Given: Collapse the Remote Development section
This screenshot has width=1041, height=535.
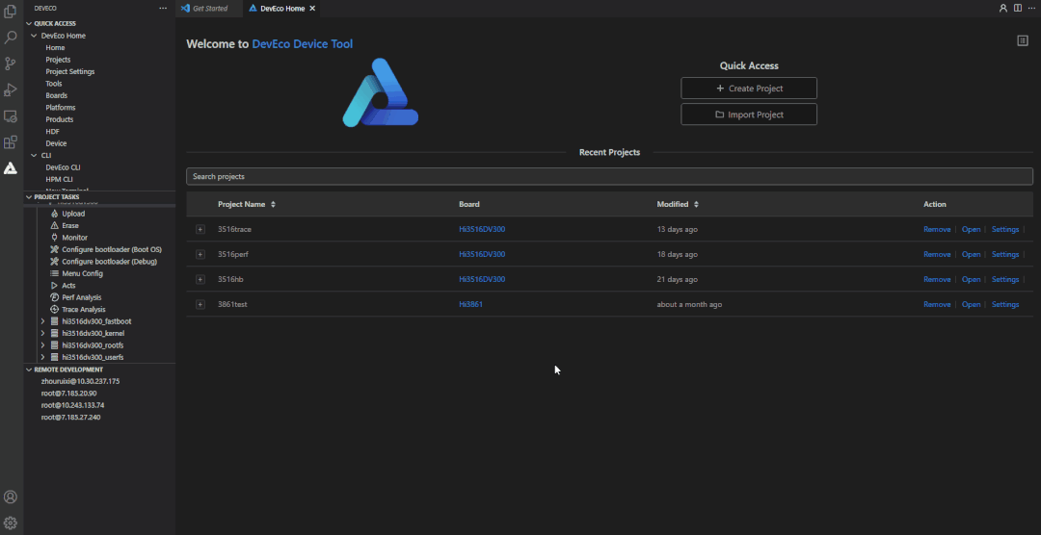Looking at the screenshot, I should point(29,369).
